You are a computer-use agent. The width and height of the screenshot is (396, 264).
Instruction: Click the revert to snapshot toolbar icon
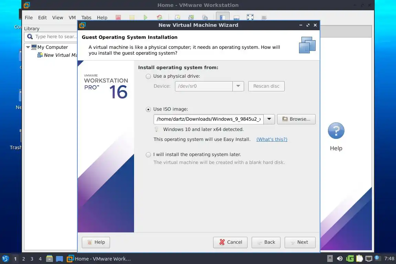pyautogui.click(x=191, y=18)
